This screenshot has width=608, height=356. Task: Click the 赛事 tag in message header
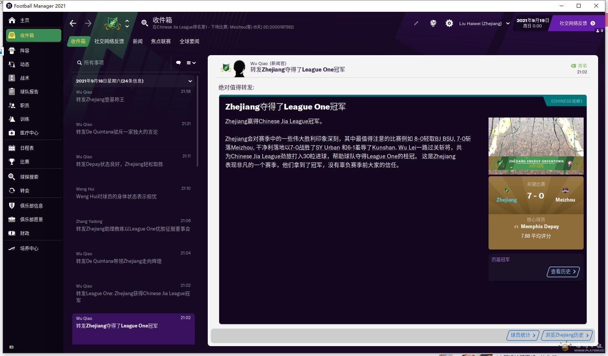(579, 66)
